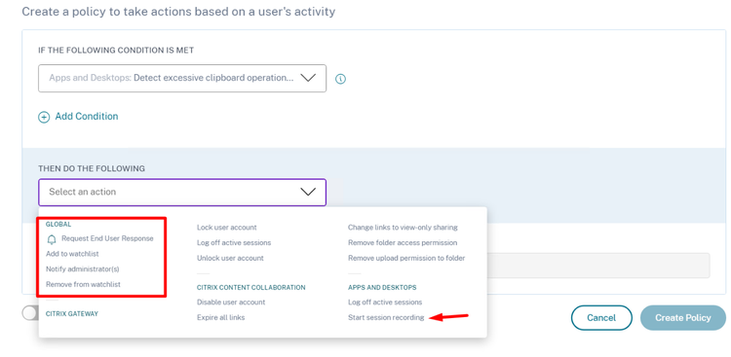The width and height of the screenshot is (731, 357).
Task: Select Expire all links action
Action: click(220, 317)
